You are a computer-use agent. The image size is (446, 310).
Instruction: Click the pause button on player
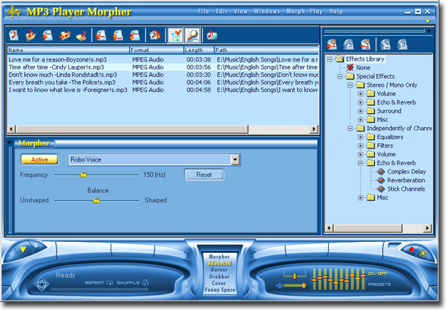(12, 254)
